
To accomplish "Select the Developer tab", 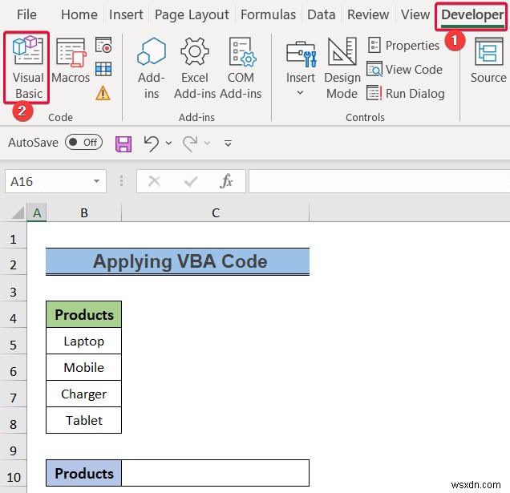I will (472, 15).
